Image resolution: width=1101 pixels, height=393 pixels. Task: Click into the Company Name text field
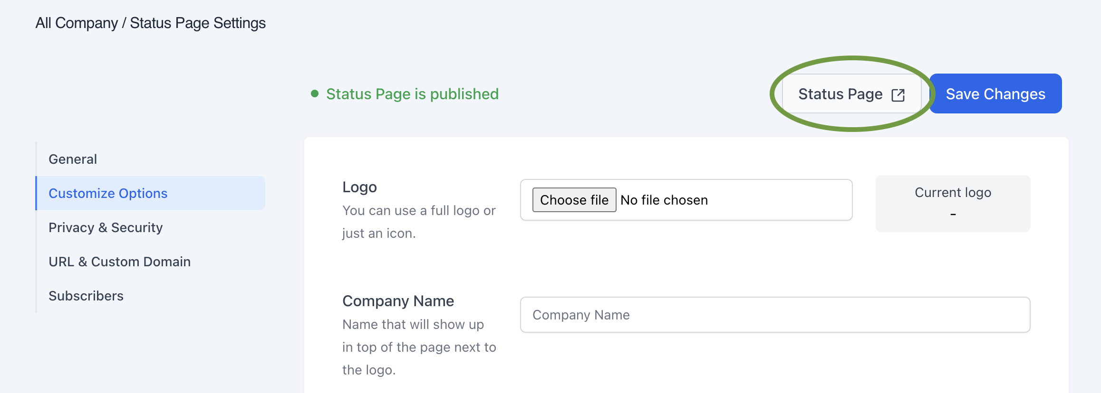775,315
